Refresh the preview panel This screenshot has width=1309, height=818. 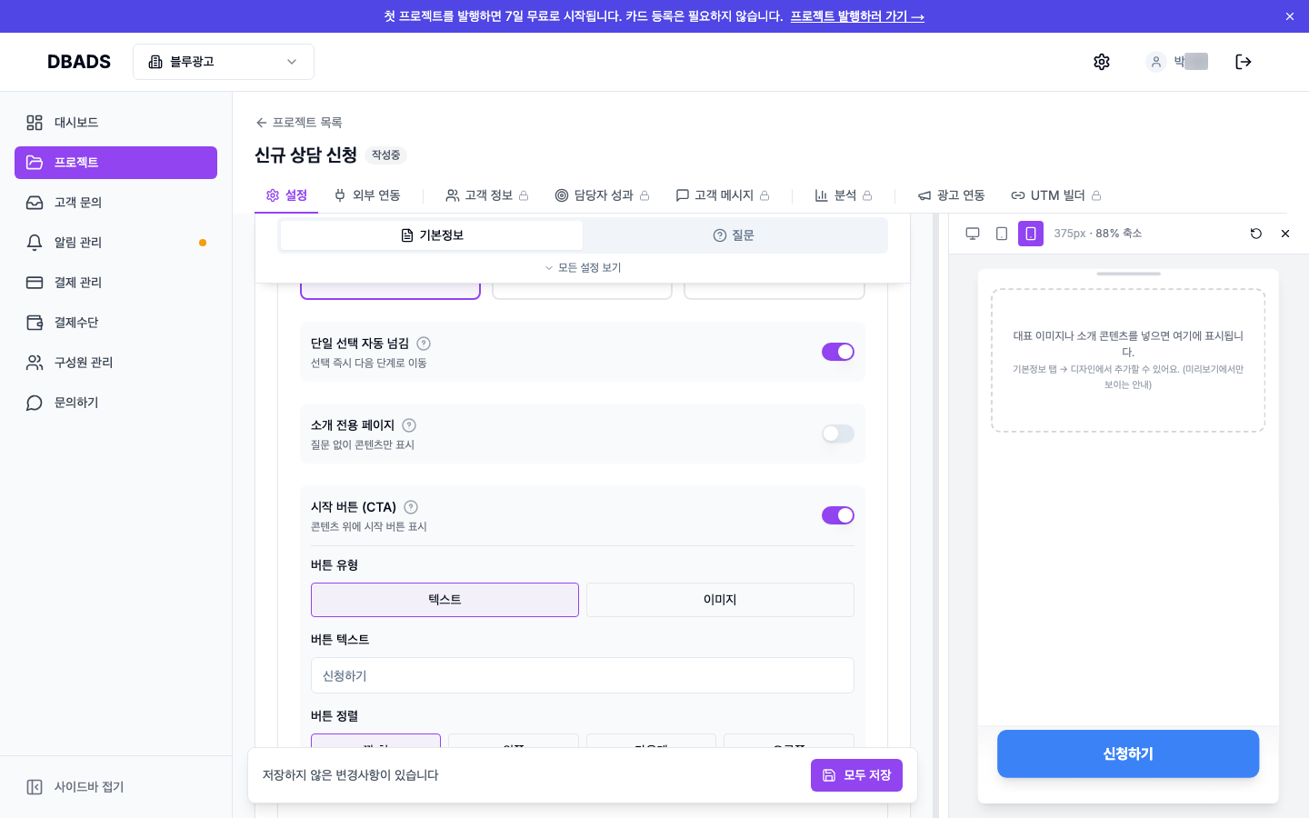point(1256,234)
